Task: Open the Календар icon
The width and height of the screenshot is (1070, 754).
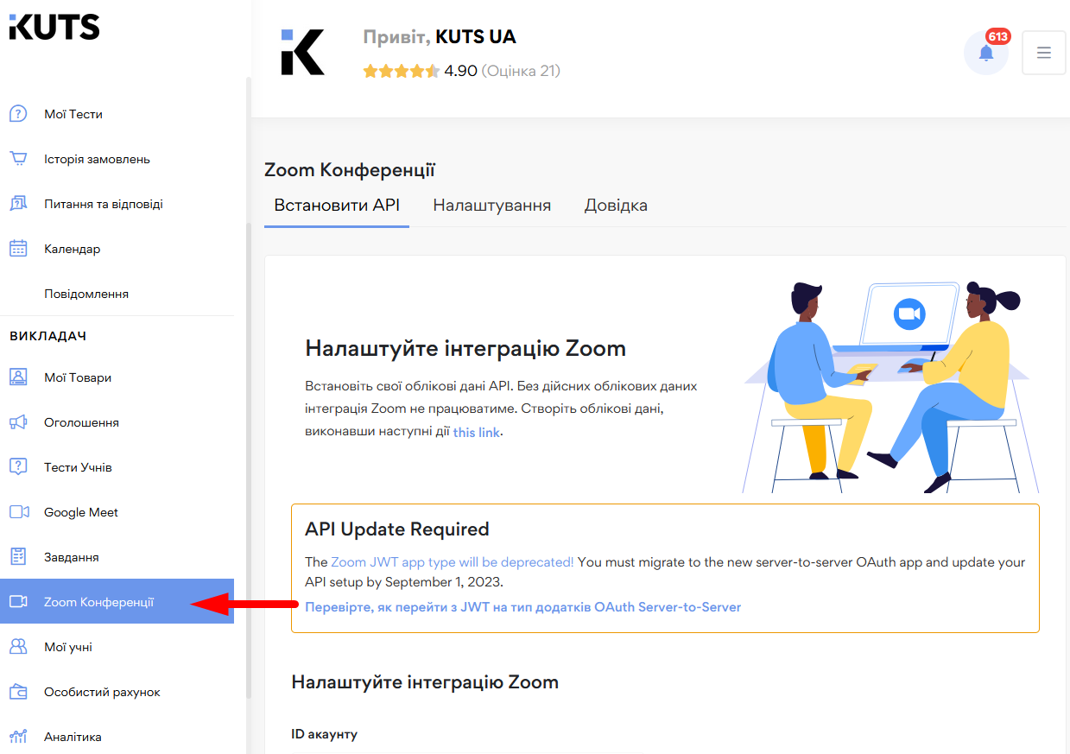Action: click(19, 248)
